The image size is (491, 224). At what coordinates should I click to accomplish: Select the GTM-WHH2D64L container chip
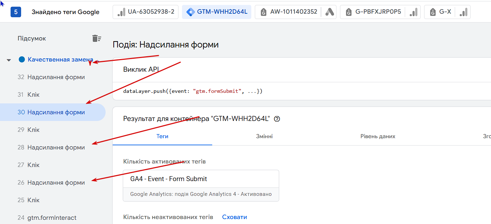pos(216,12)
